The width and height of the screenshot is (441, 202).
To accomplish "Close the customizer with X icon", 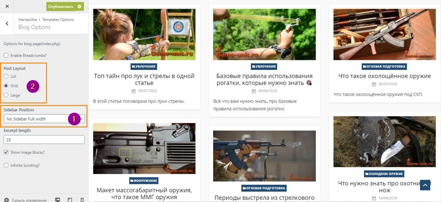I will 7,6.
